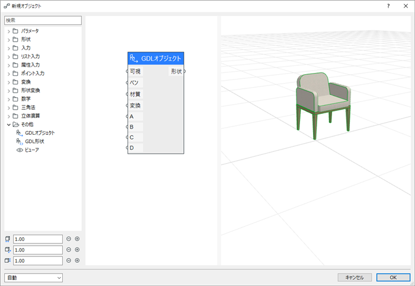Open the 自動 dropdown

[x=33, y=278]
